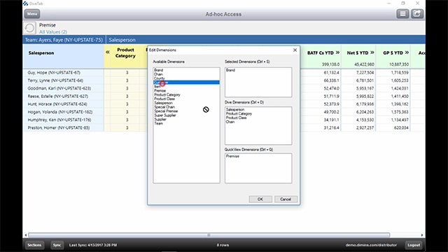
Task: Select Salesperson in Dive Dimensions box
Action: (x=235, y=109)
